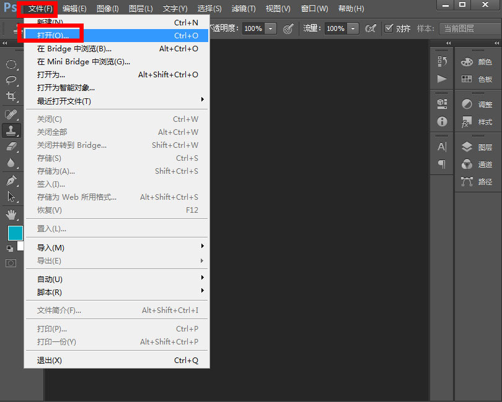Open the 窗口(W) menu

(x=314, y=9)
